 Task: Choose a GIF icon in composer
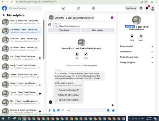pyautogui.click(x=63, y=111)
